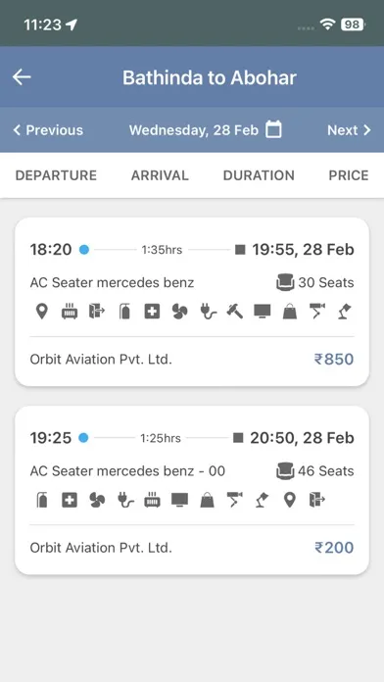The height and width of the screenshot is (682, 384).
Task: Tap charging plug icon on 18:20 bus
Action: [x=208, y=312]
